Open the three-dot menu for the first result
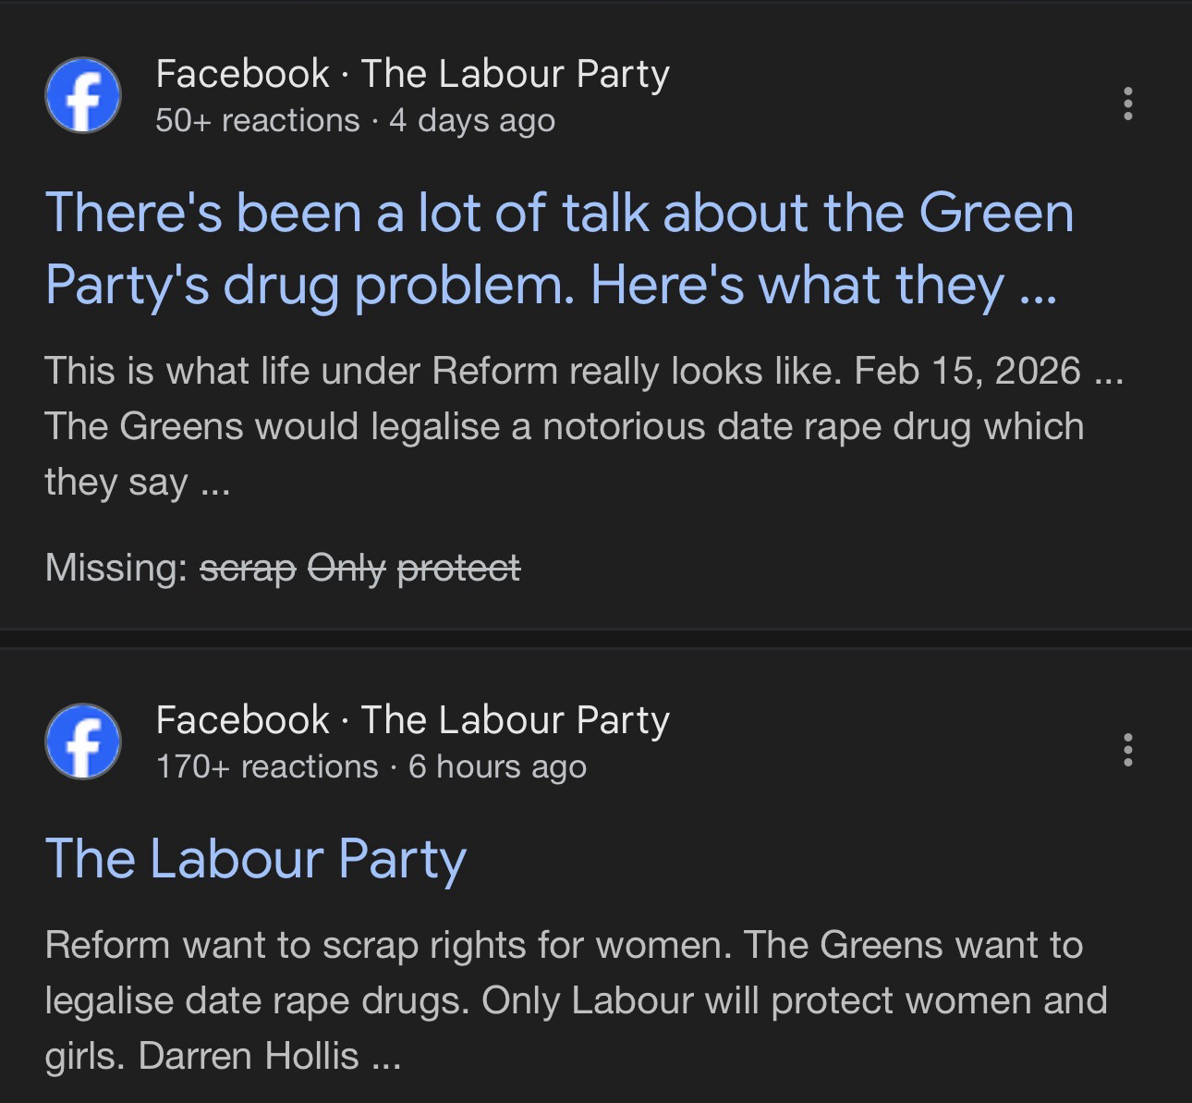The width and height of the screenshot is (1192, 1103). 1127,104
